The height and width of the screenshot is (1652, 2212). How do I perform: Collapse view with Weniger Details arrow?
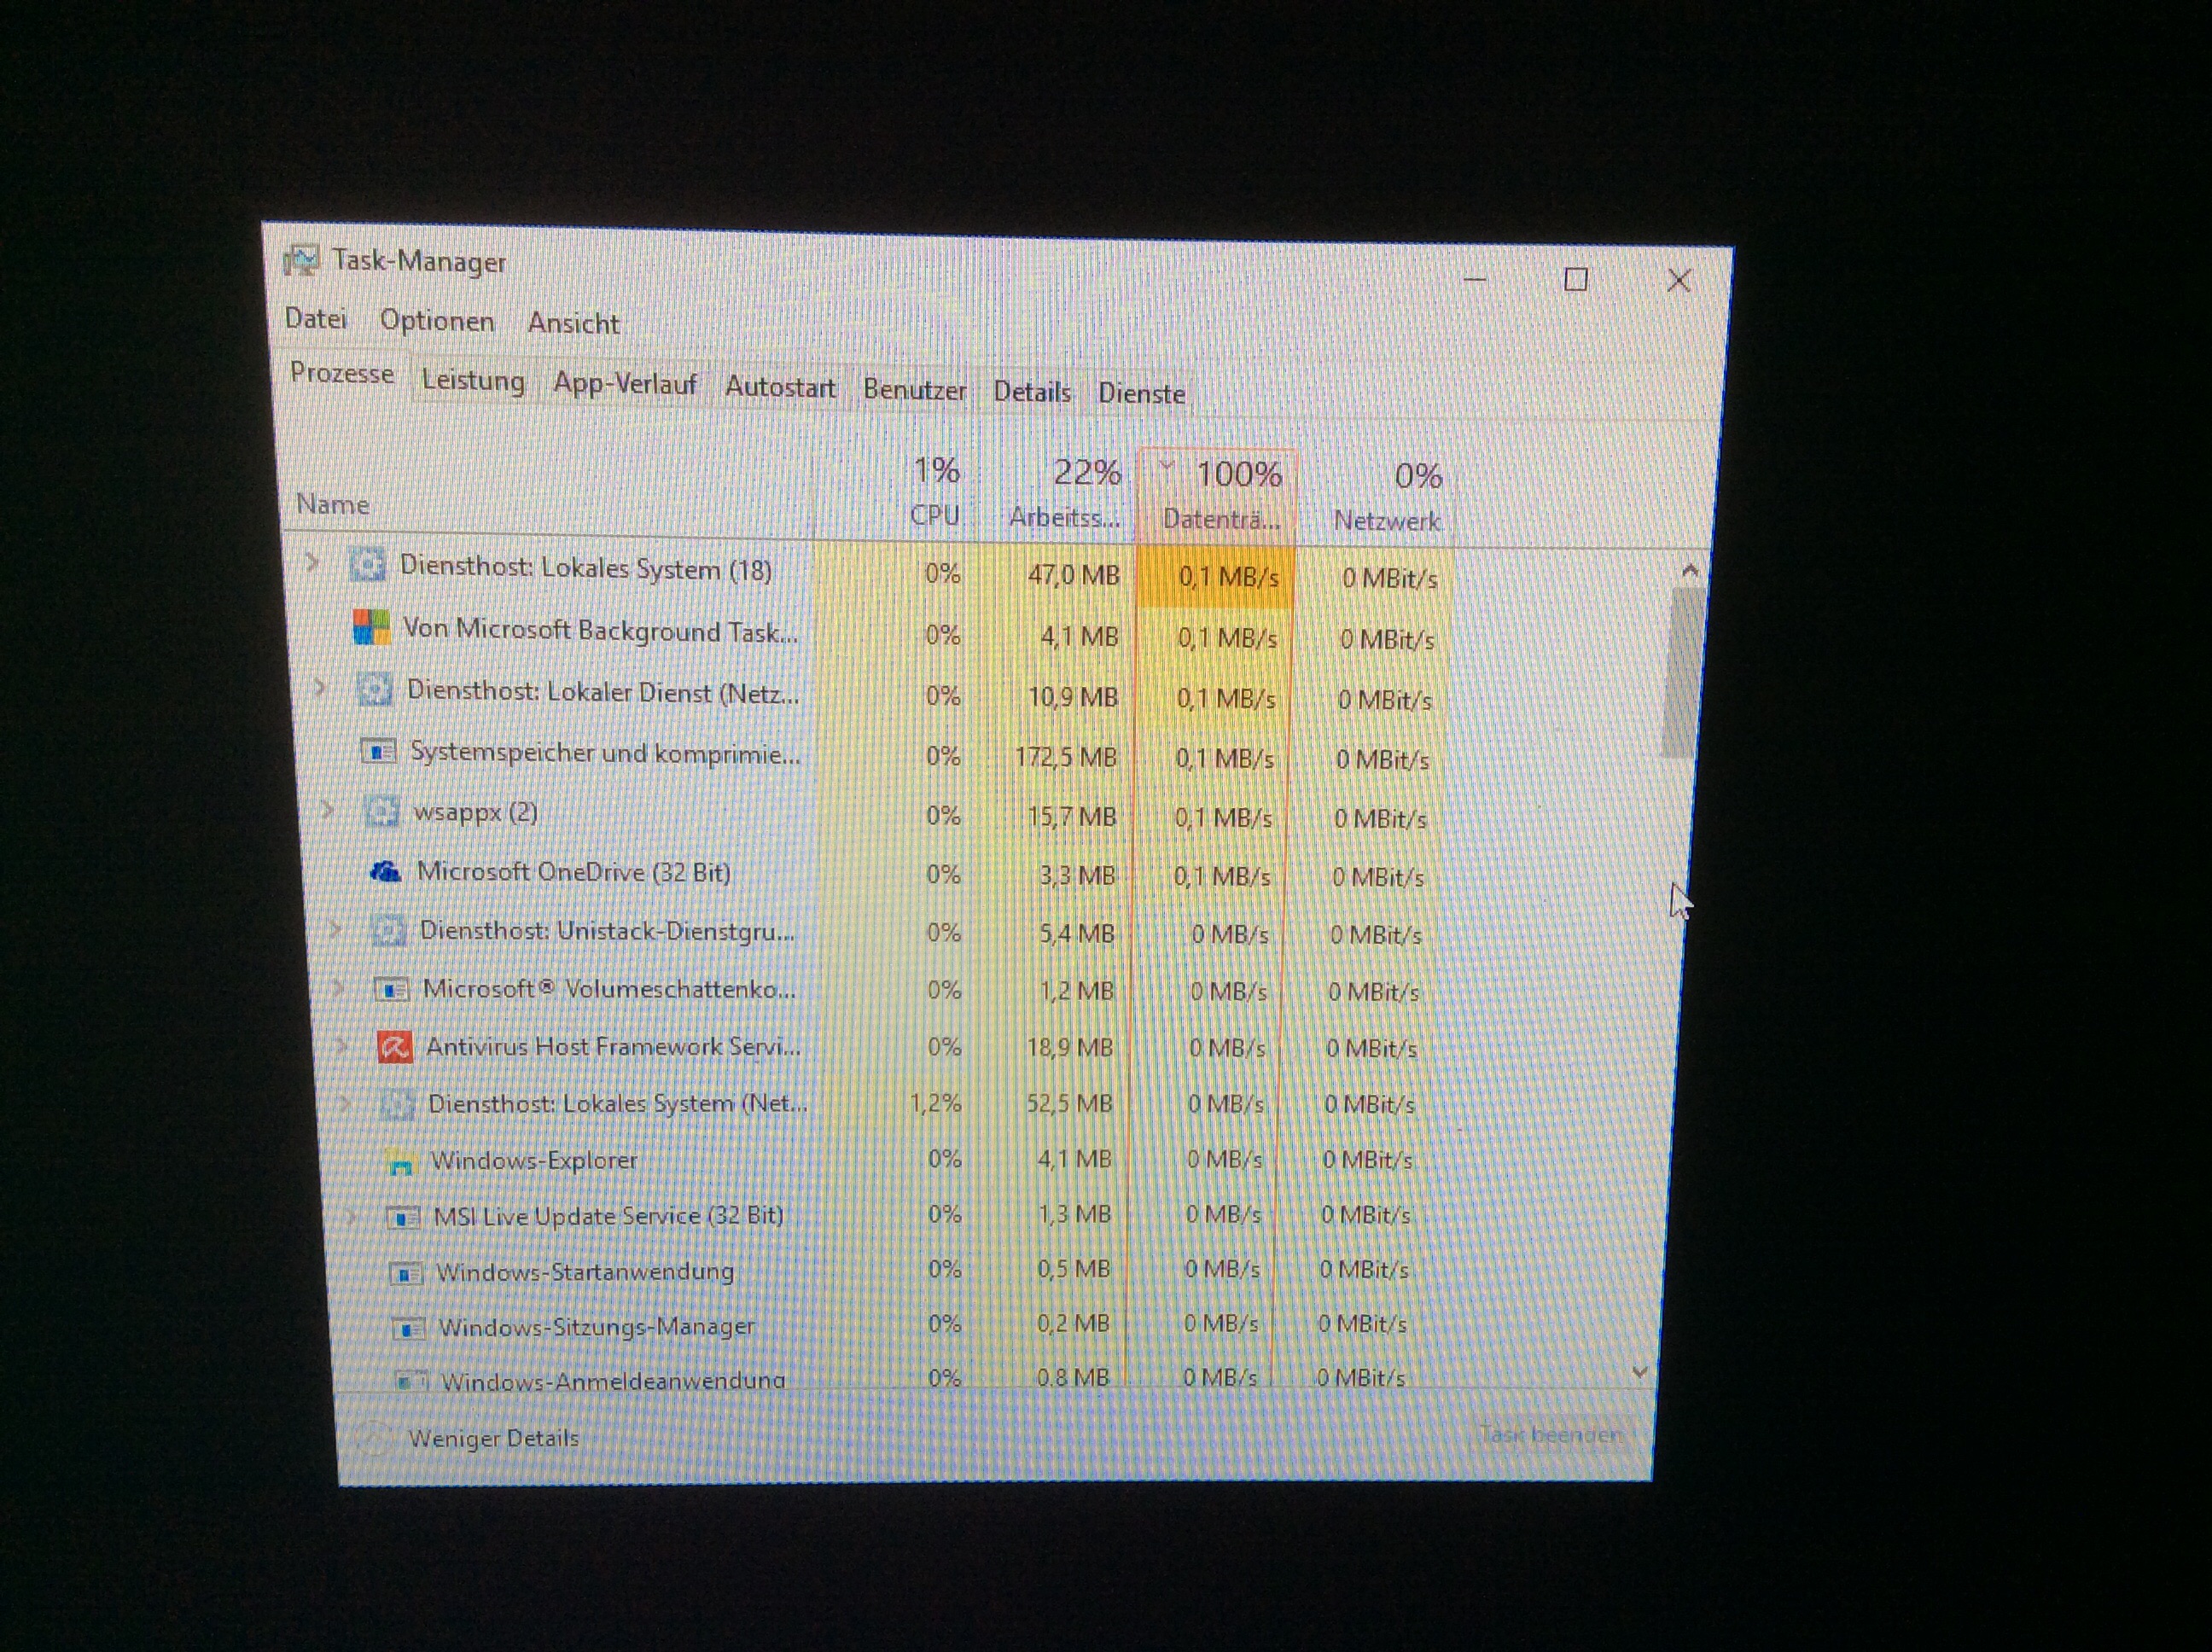[373, 1438]
